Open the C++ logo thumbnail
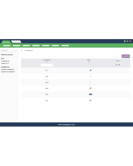133x166 pixels. tap(90, 70)
